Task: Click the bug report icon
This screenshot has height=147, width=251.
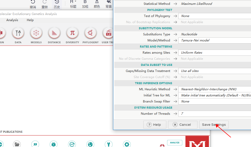Action: (54, 144)
